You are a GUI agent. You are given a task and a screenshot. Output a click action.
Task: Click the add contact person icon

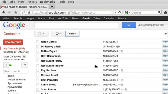58,34
